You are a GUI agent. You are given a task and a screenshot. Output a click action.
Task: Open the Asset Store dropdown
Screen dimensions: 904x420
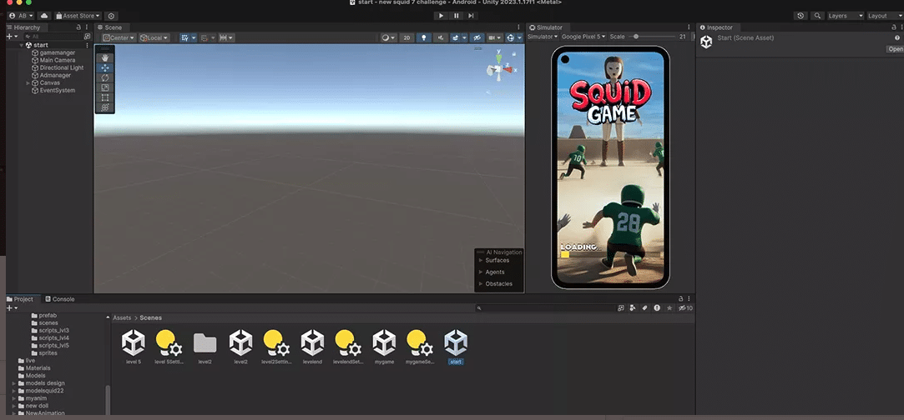point(78,16)
